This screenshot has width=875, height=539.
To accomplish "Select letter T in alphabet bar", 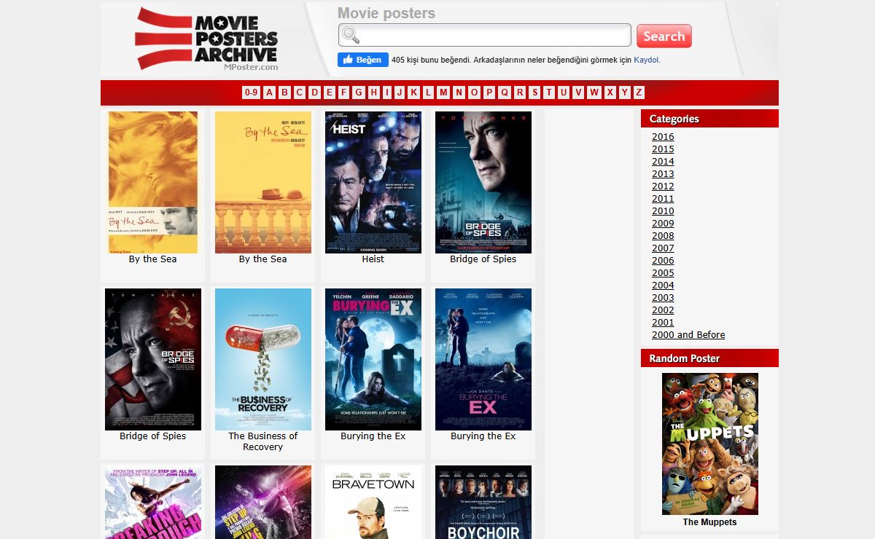I will click(548, 93).
